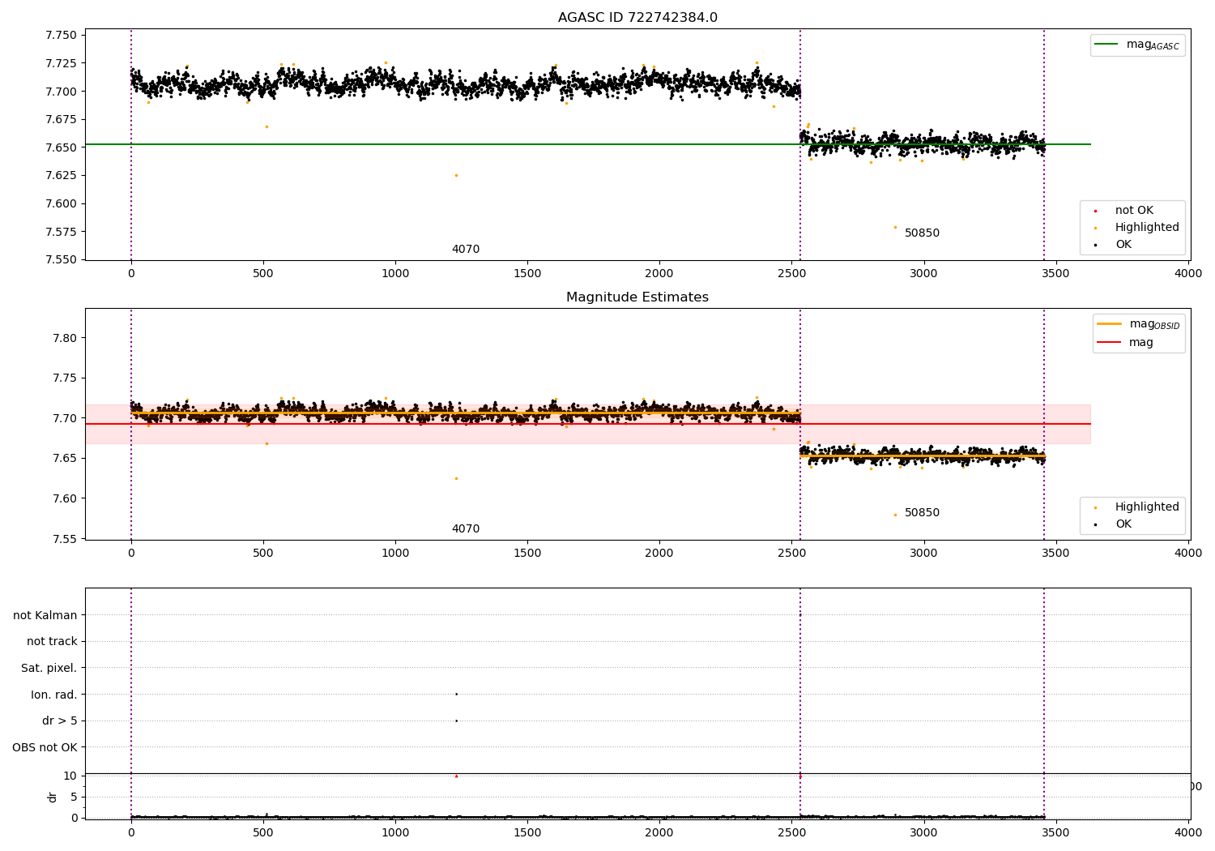Click the mag OBSID legend label
The width and height of the screenshot is (1215, 851).
(x=1154, y=324)
